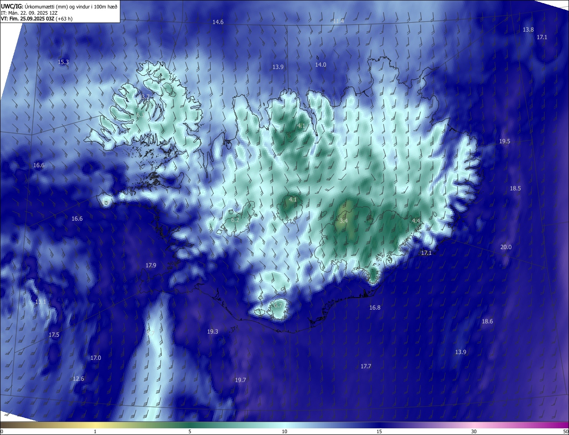Click the 18.5 value label
569x435 pixels.
point(515,188)
